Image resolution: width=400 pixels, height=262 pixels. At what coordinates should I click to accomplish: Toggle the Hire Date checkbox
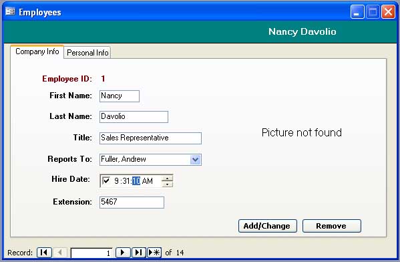click(x=106, y=181)
